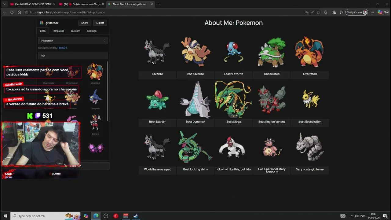The width and height of the screenshot is (391, 220).
Task: Click the Very nostalgic Onix sprite
Action: click(x=310, y=147)
